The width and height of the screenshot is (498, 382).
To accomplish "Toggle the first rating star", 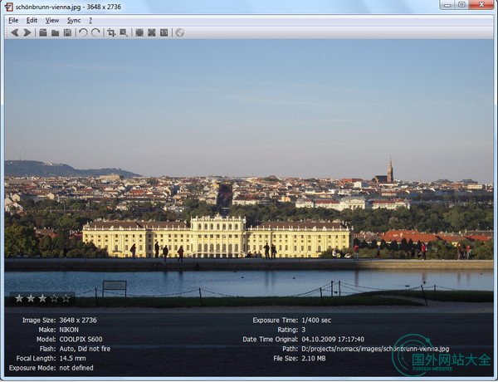I will (x=18, y=297).
